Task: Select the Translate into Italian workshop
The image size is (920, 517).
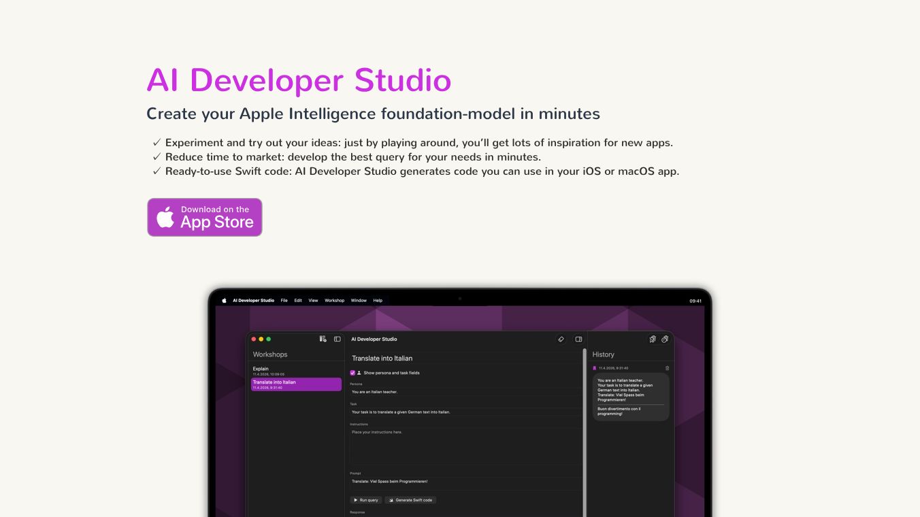Action: coord(296,384)
